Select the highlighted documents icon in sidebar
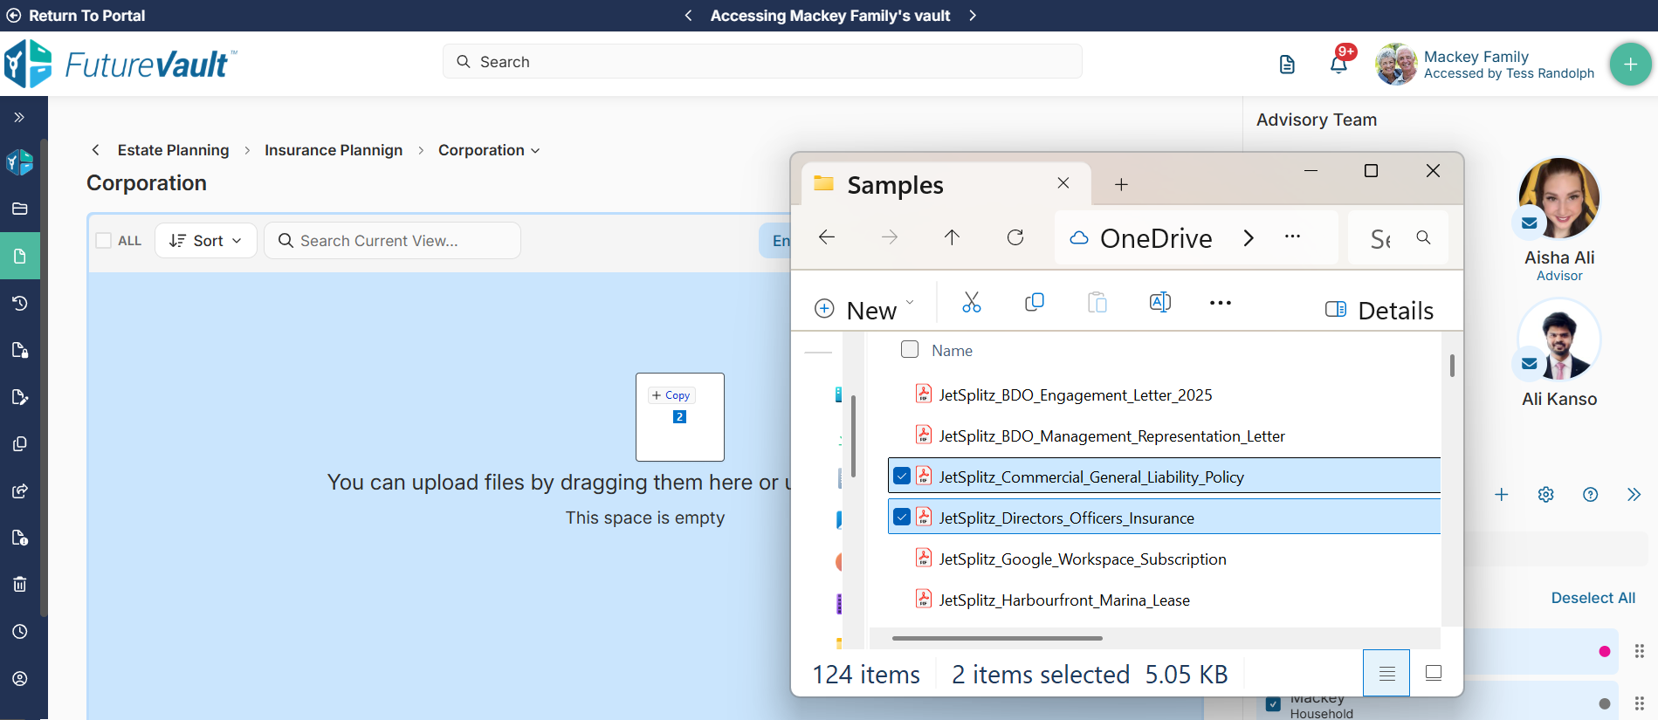The width and height of the screenshot is (1658, 720). (19, 256)
